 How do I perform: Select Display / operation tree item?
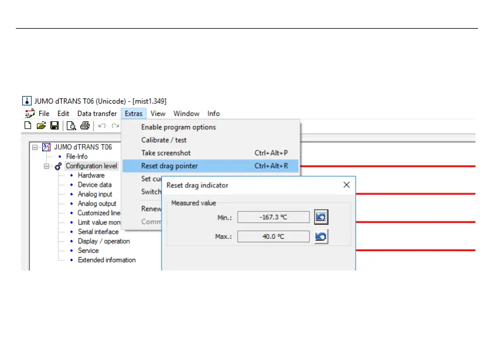(104, 241)
